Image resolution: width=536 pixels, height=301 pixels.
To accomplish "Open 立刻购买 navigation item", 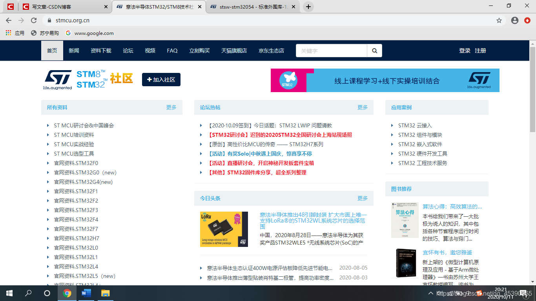I will tap(199, 51).
